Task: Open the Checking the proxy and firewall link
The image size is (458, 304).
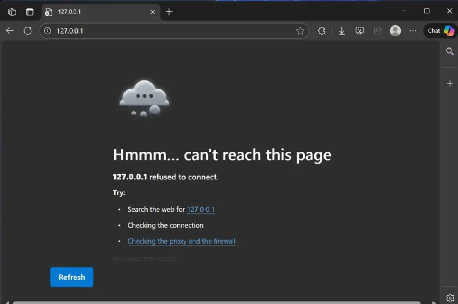Action: click(x=181, y=241)
